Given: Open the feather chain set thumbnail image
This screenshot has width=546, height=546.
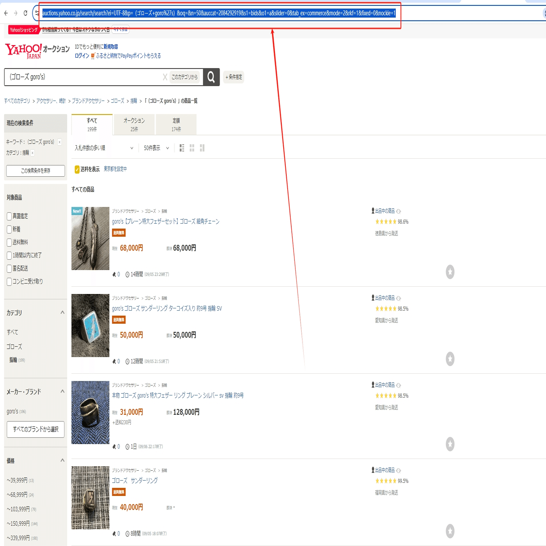Looking at the screenshot, I should (x=90, y=239).
